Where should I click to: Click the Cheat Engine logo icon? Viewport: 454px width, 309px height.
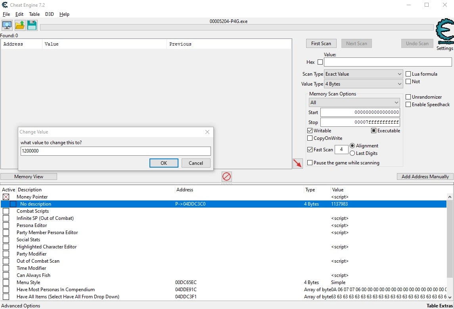445,31
